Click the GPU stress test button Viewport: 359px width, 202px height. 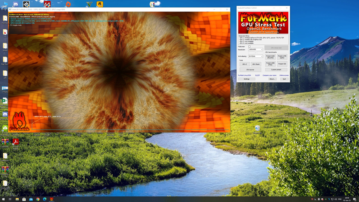tap(276, 48)
